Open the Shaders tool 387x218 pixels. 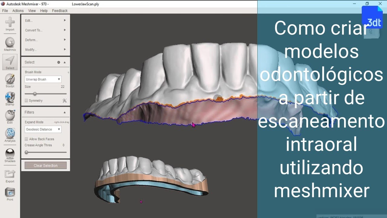coord(10,155)
